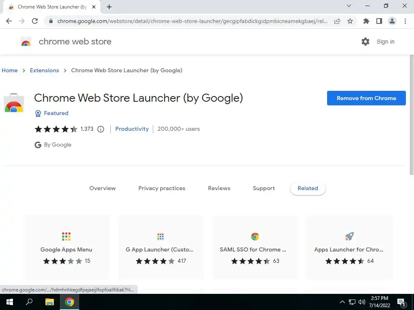The image size is (414, 310).
Task: Open the Productivity category link
Action: (132, 129)
